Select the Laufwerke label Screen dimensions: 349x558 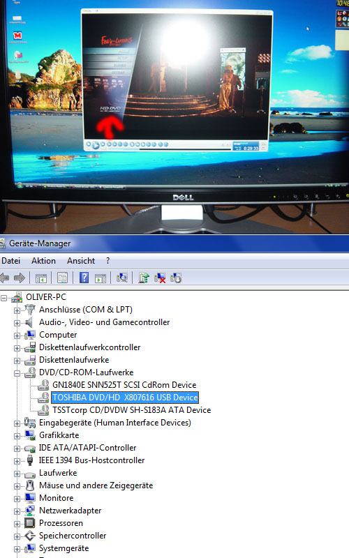[x=58, y=473]
